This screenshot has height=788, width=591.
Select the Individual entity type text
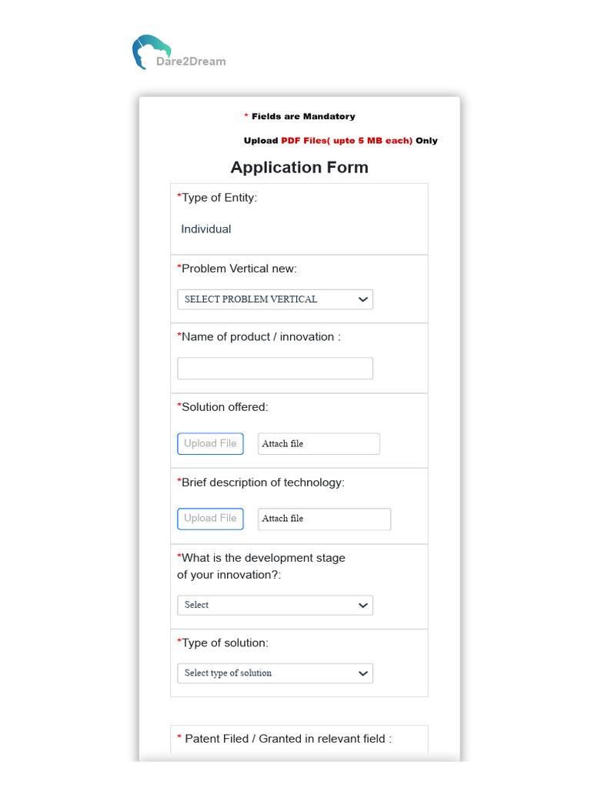point(206,229)
